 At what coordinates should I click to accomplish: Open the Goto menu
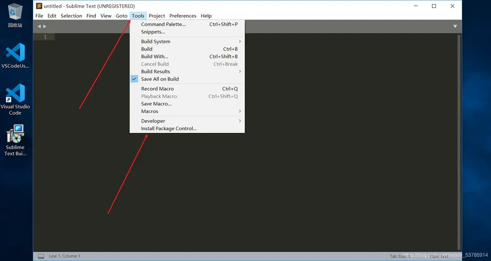tap(122, 16)
